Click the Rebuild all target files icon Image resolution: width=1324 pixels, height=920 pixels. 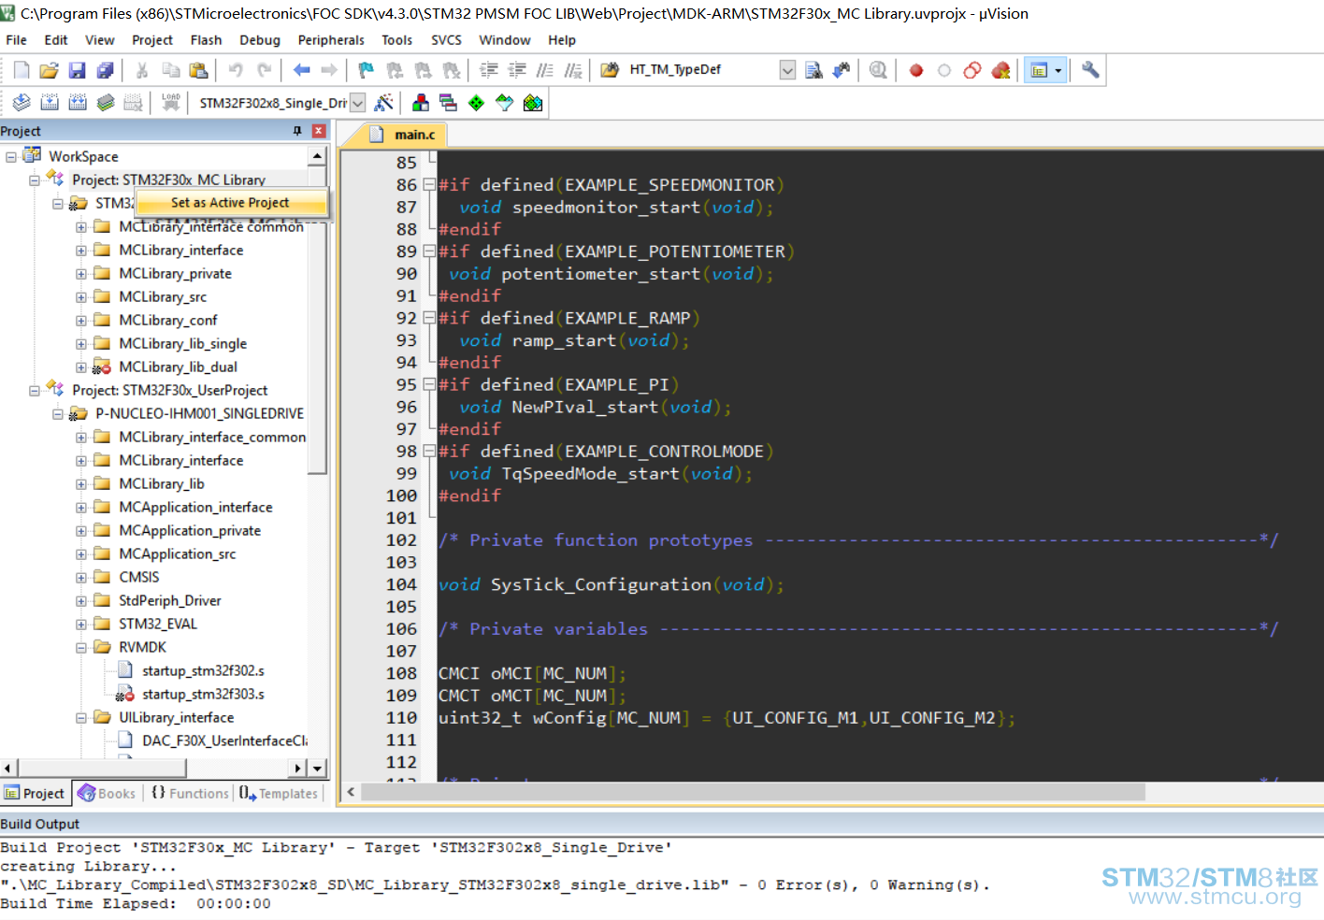[78, 103]
